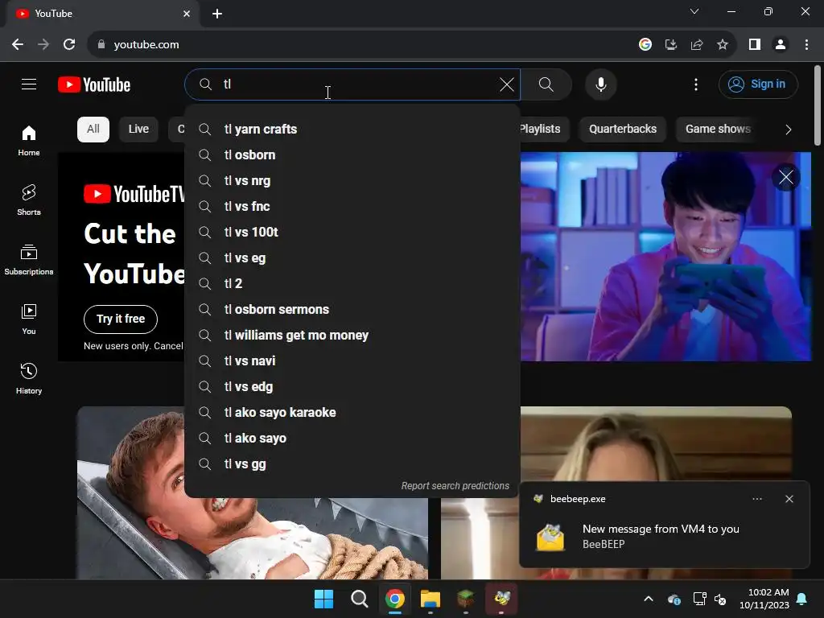Go back with the browser back arrow
This screenshot has height=618, width=824.
[18, 45]
